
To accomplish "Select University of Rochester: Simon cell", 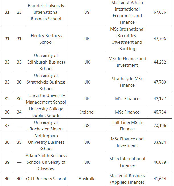I will tap(46, 126).
